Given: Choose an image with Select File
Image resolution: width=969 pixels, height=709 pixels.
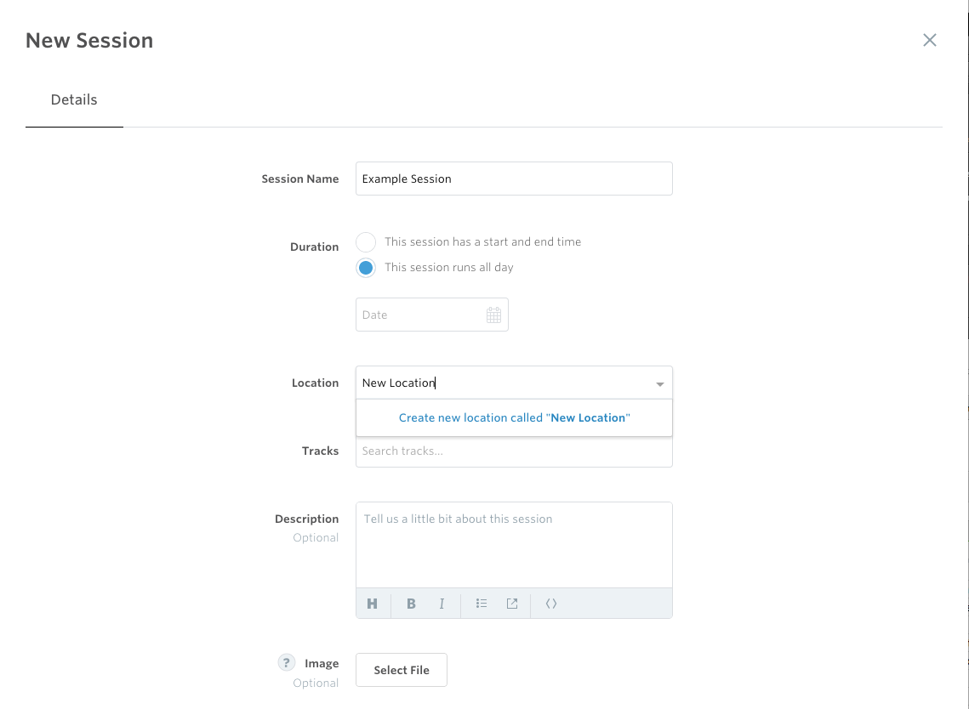Looking at the screenshot, I should pos(401,670).
